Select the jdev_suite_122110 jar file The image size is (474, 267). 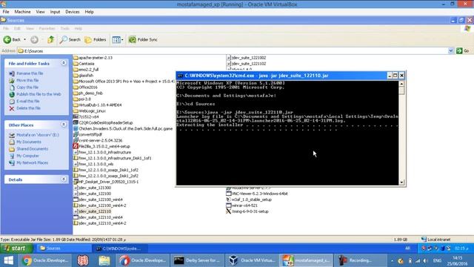(x=92, y=211)
